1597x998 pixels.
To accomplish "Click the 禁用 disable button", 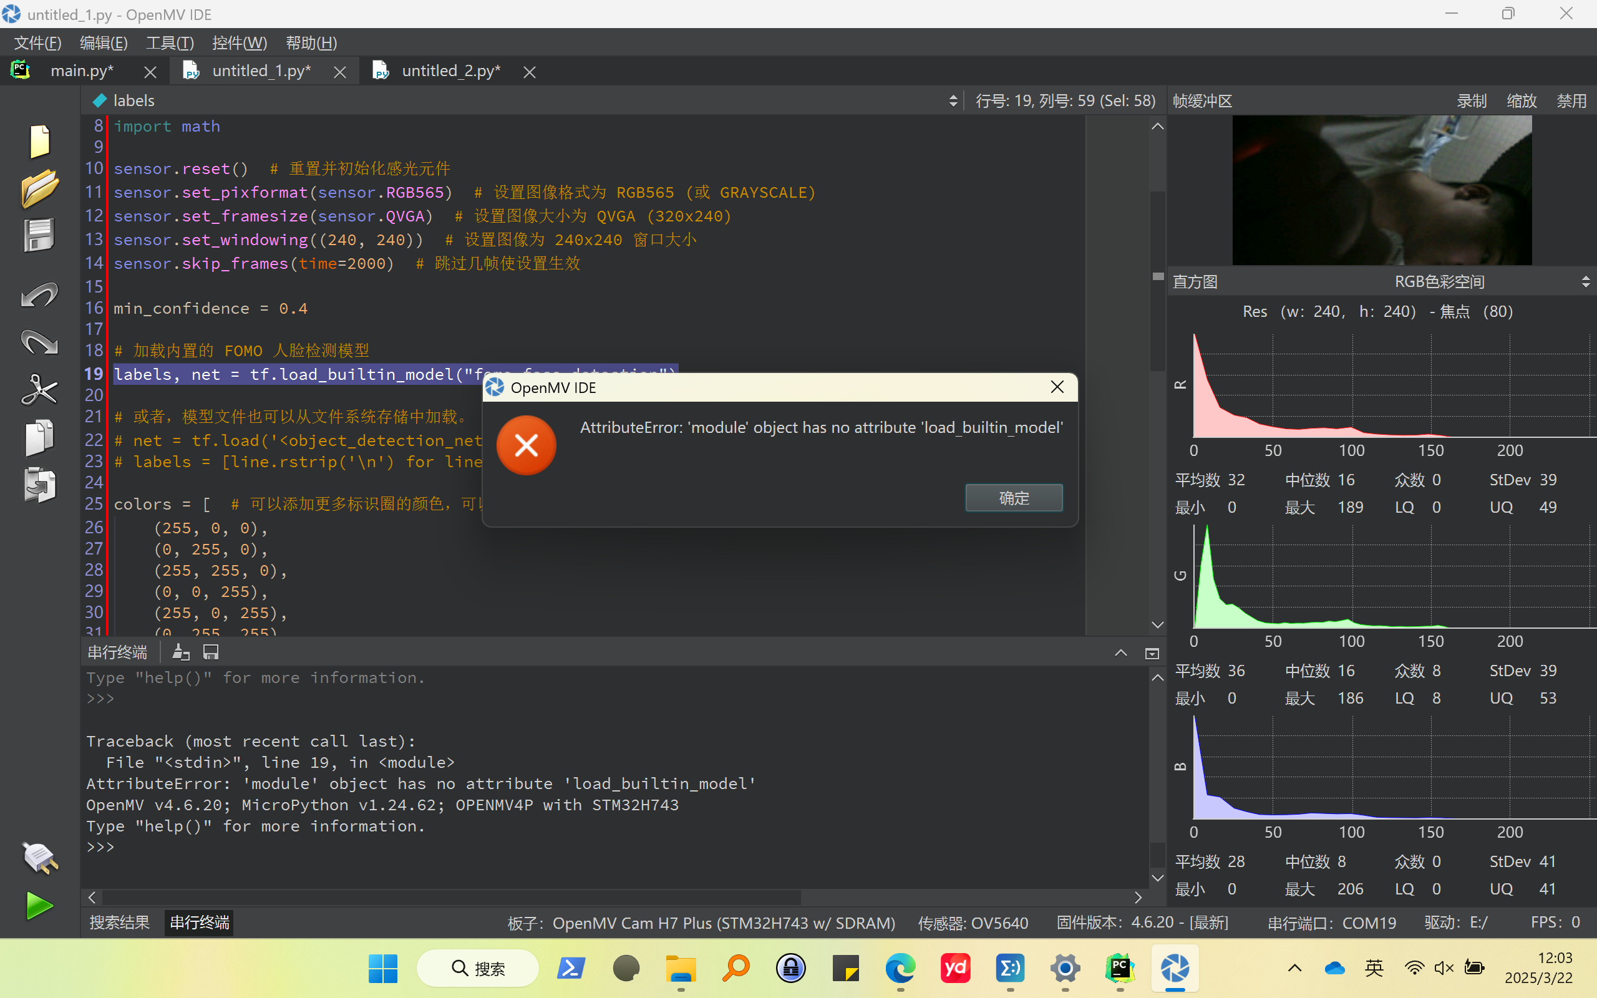I will point(1571,101).
